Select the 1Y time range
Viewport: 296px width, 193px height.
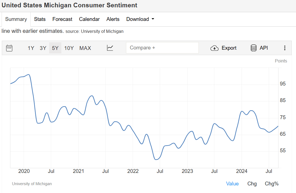click(31, 48)
